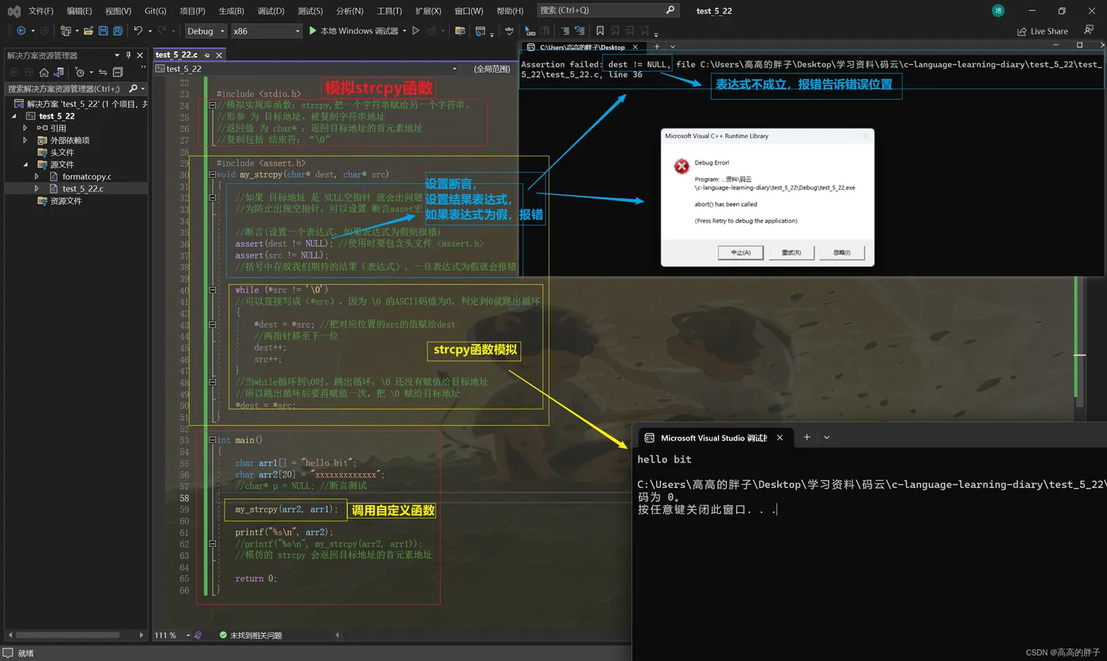The image size is (1107, 661).
Task: Open Solution Explorer window options dropdown arrow
Action: pos(117,55)
